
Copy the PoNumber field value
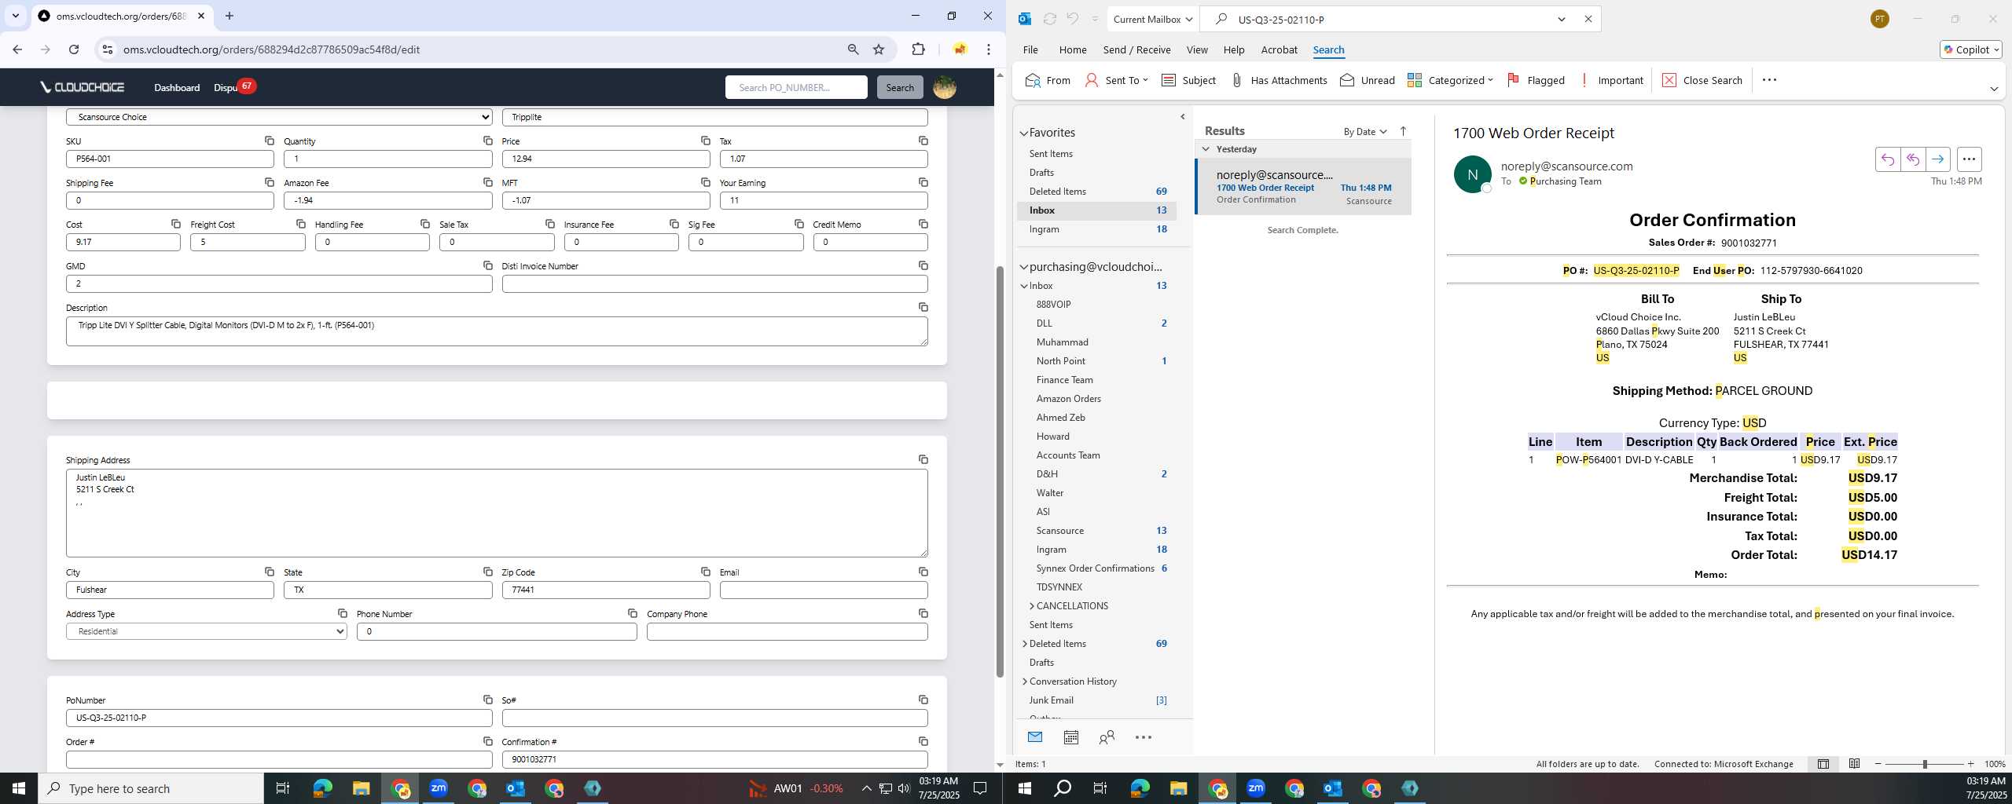point(488,700)
